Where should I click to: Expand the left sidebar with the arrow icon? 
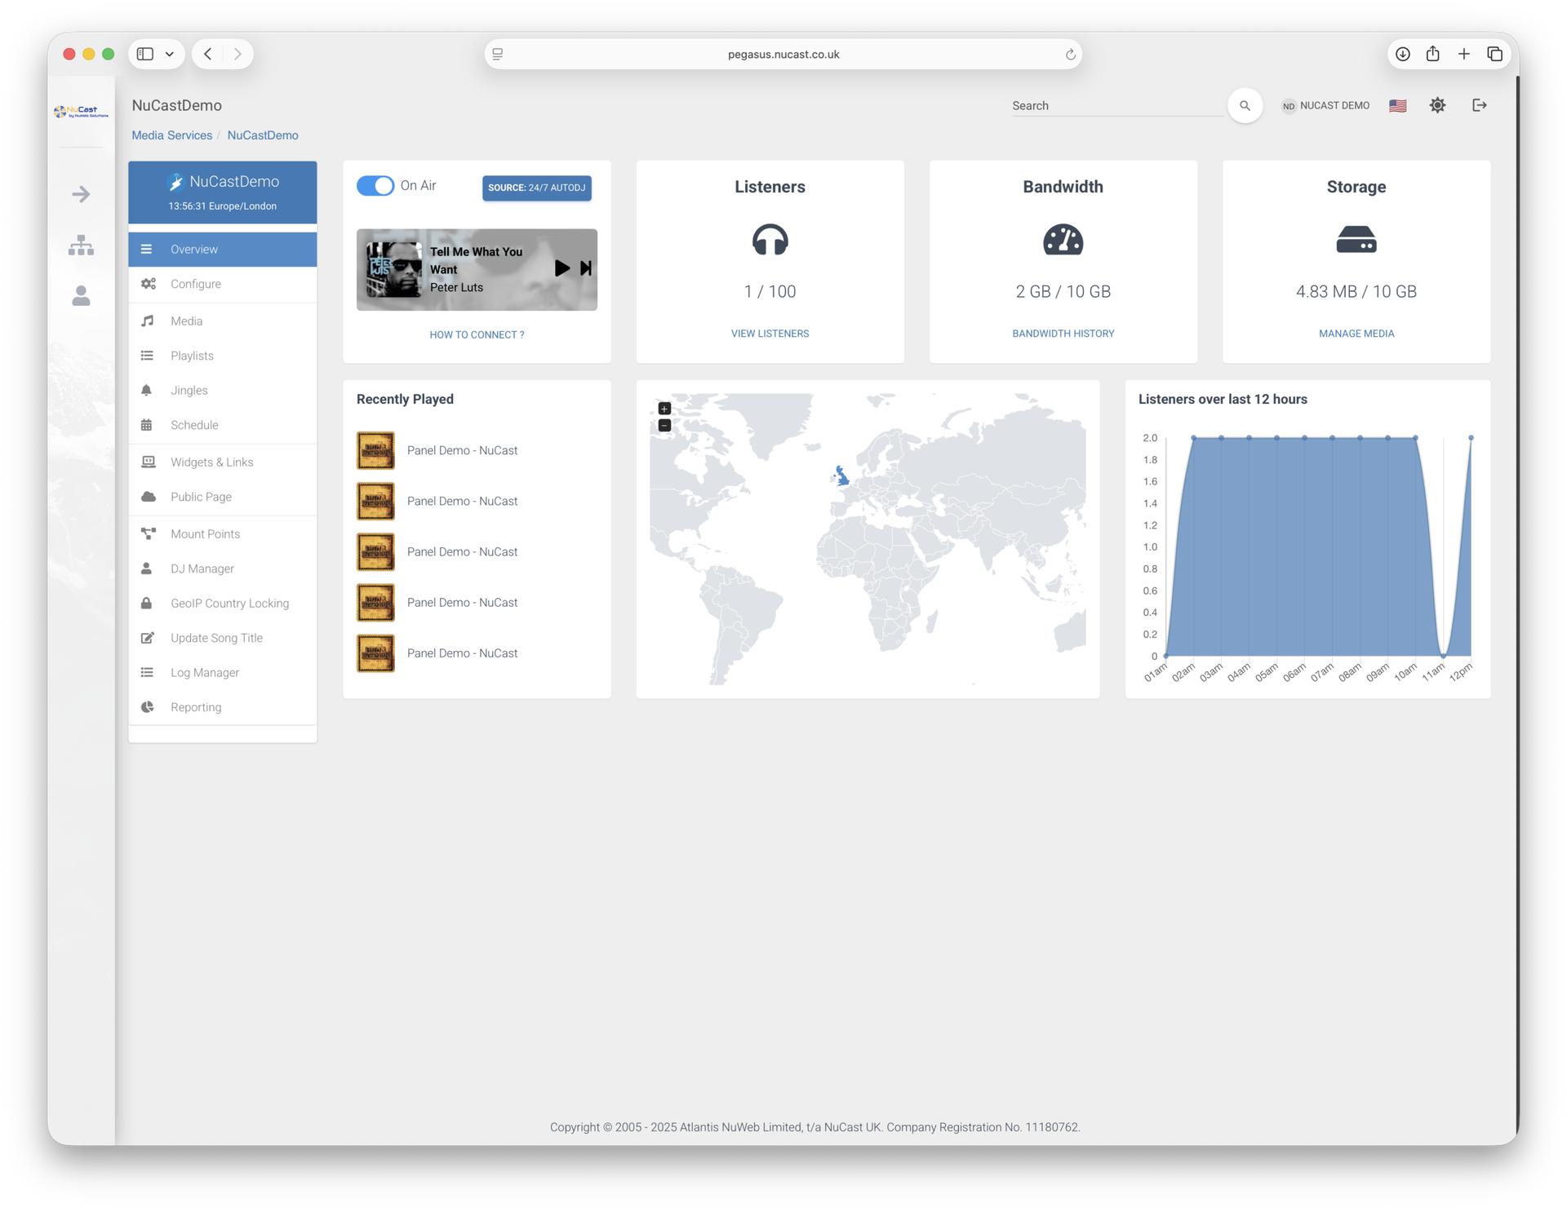pyautogui.click(x=81, y=194)
